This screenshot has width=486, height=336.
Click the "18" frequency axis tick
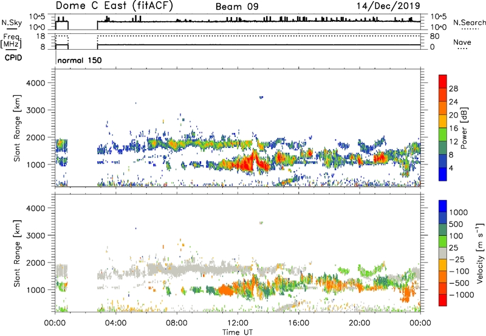(41, 36)
